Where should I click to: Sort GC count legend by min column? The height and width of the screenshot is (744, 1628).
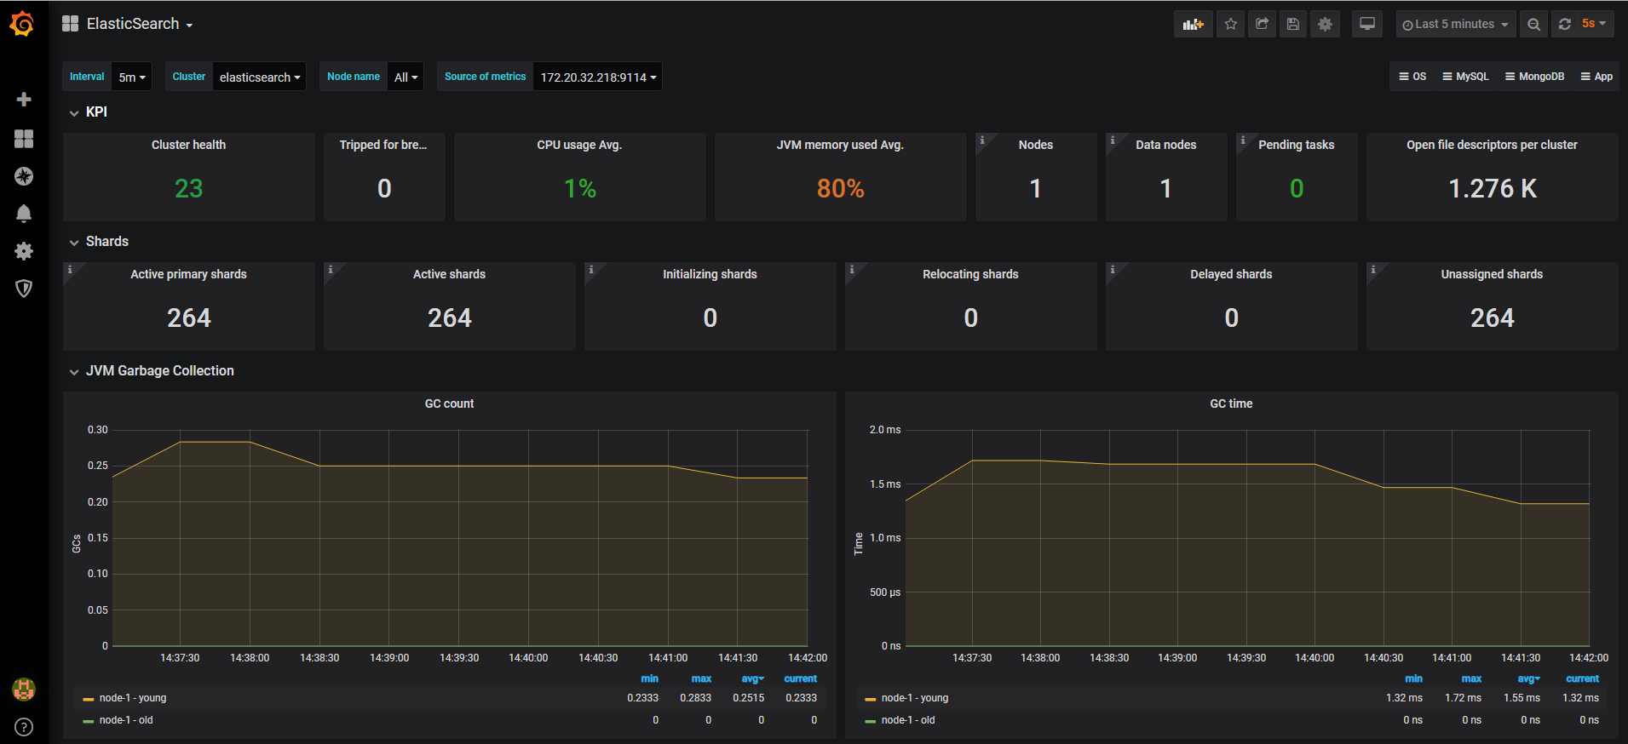pos(649,678)
